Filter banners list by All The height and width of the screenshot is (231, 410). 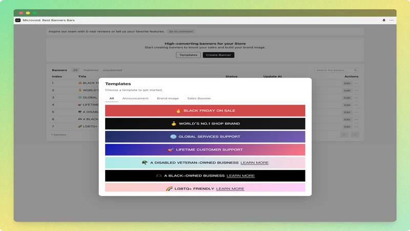pyautogui.click(x=75, y=70)
